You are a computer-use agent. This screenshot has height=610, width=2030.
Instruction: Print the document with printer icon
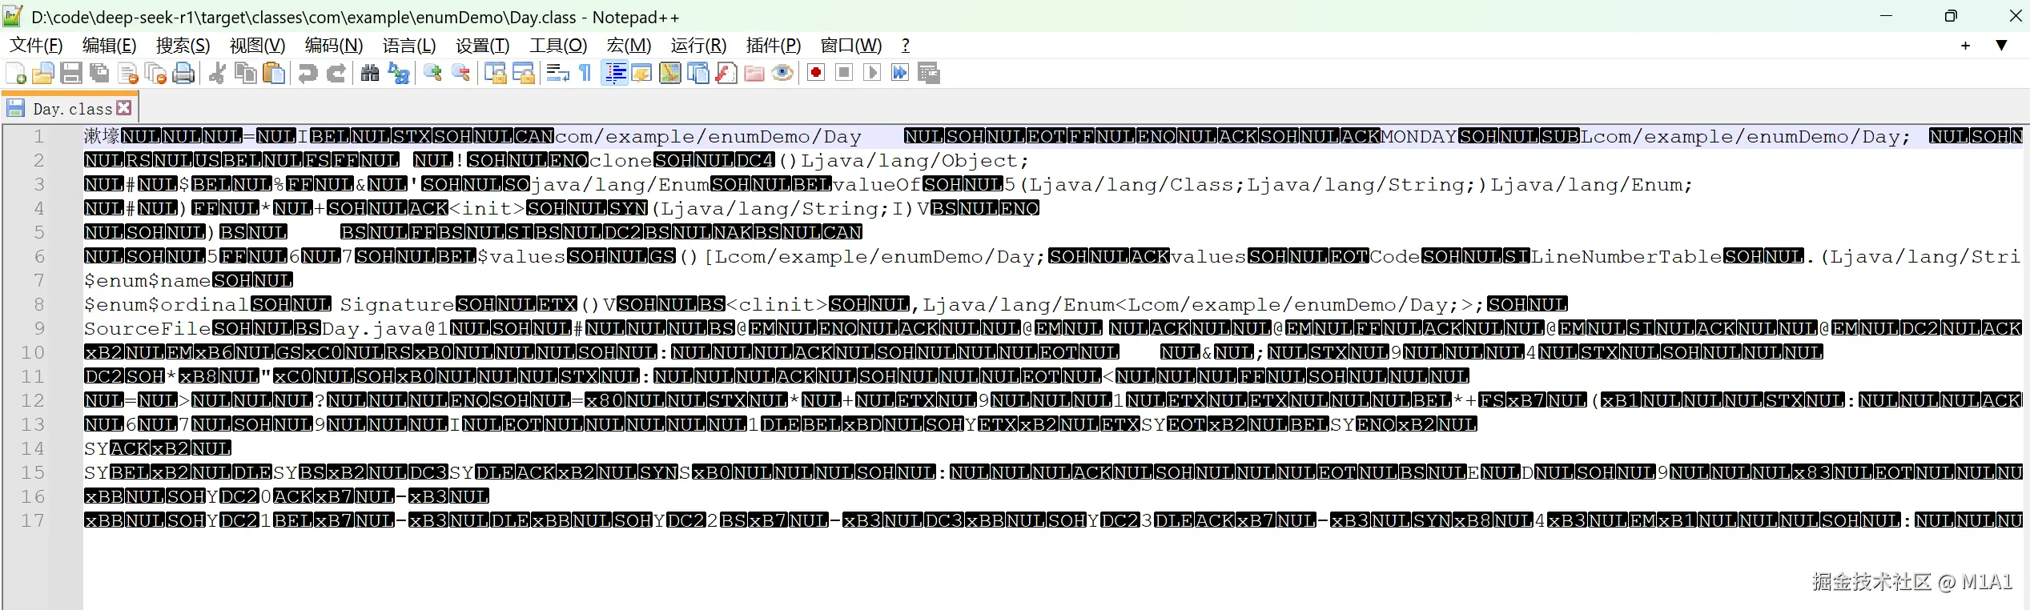(184, 74)
